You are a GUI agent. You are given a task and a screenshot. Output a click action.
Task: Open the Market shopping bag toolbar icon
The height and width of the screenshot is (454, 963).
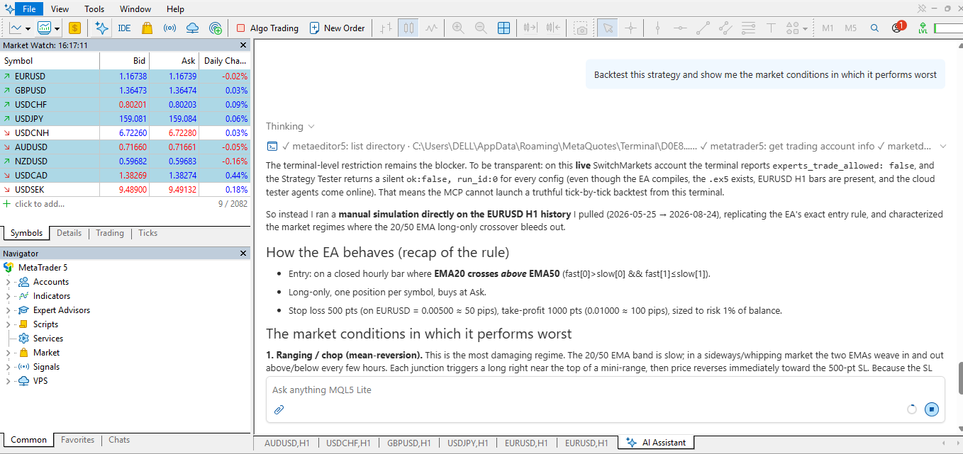pos(147,28)
